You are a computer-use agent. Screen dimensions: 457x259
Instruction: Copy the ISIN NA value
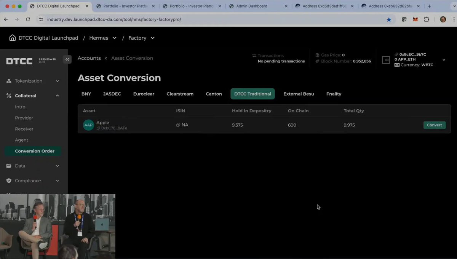click(178, 125)
